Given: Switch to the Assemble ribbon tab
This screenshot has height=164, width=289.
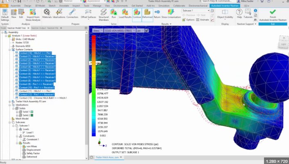Looking at the screenshot, I should point(16,6).
